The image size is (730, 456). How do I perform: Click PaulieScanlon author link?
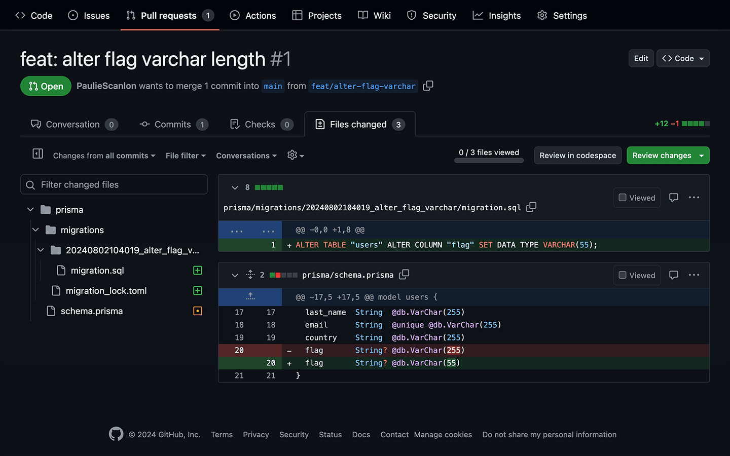coord(106,86)
